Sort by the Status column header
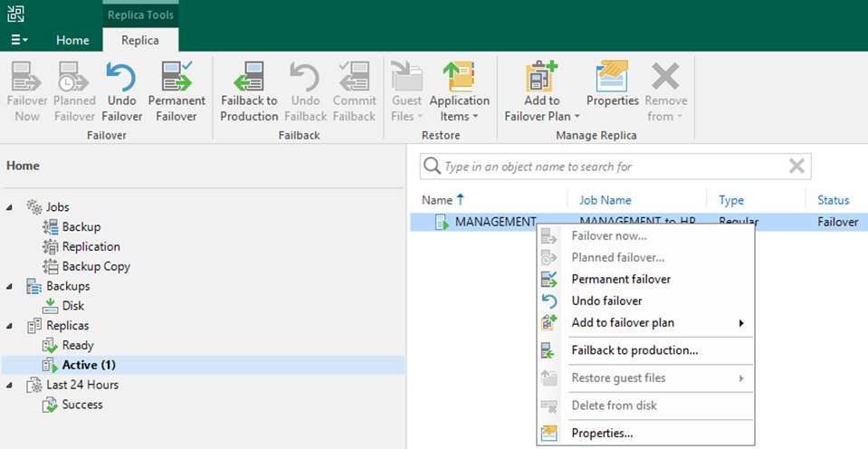The image size is (868, 449). [833, 200]
